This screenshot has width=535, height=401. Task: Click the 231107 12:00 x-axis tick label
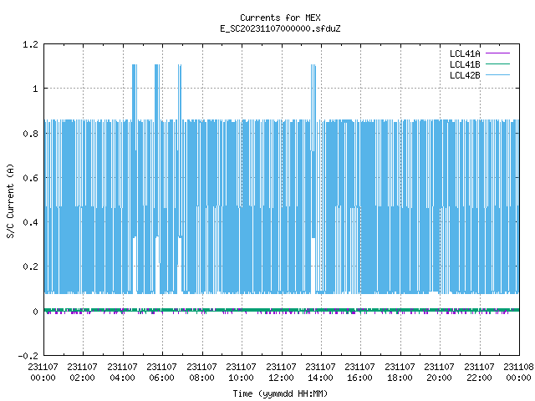282,373
